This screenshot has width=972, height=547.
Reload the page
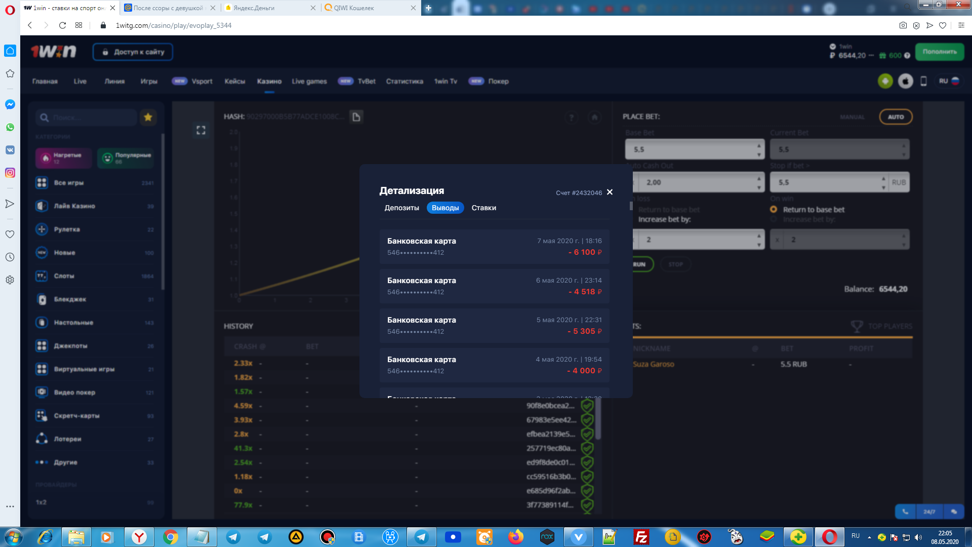click(x=62, y=25)
